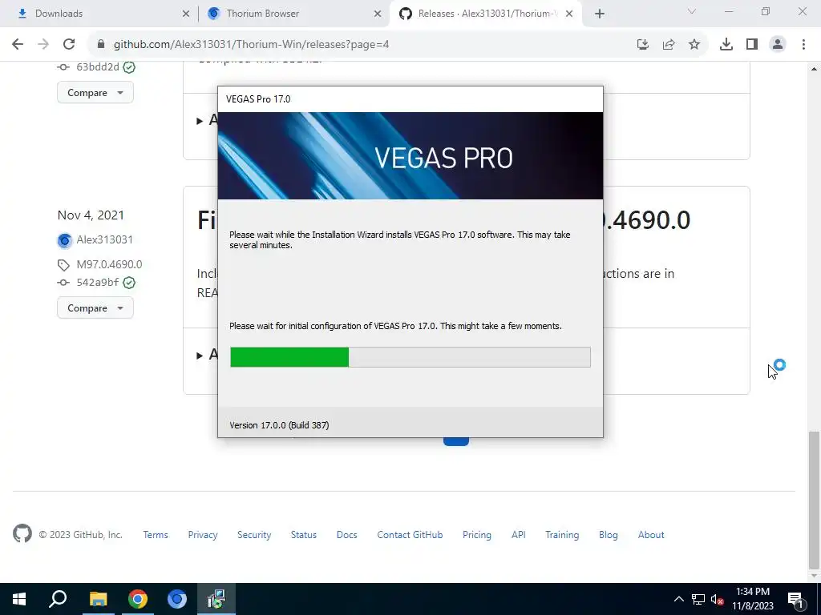Click the GitHub logo in footer

pyautogui.click(x=22, y=534)
